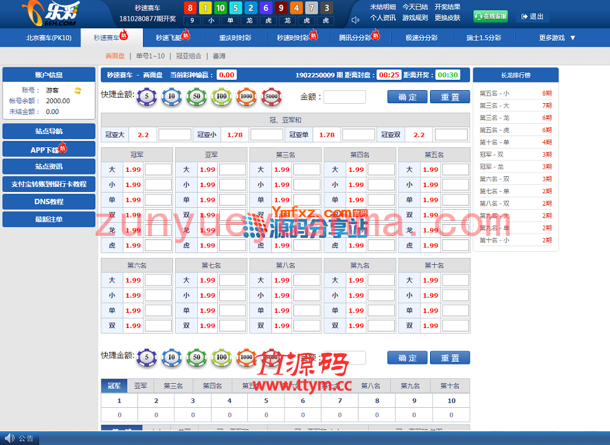Select 第九名 tab in statistics table
This screenshot has width=610, height=445.
(x=410, y=386)
